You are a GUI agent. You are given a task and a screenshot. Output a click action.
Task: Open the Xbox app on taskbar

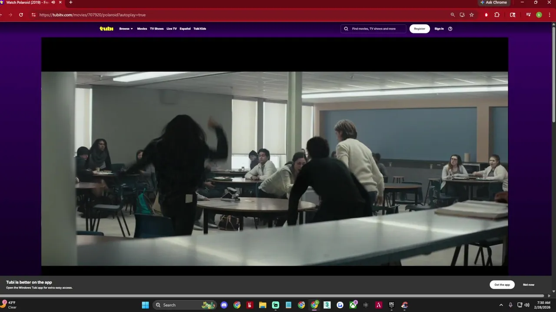353,305
